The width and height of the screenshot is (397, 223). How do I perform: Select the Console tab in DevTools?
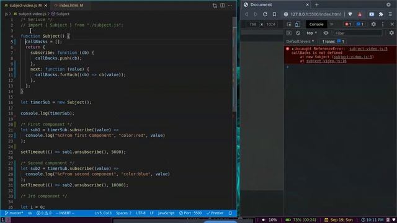coord(316,24)
